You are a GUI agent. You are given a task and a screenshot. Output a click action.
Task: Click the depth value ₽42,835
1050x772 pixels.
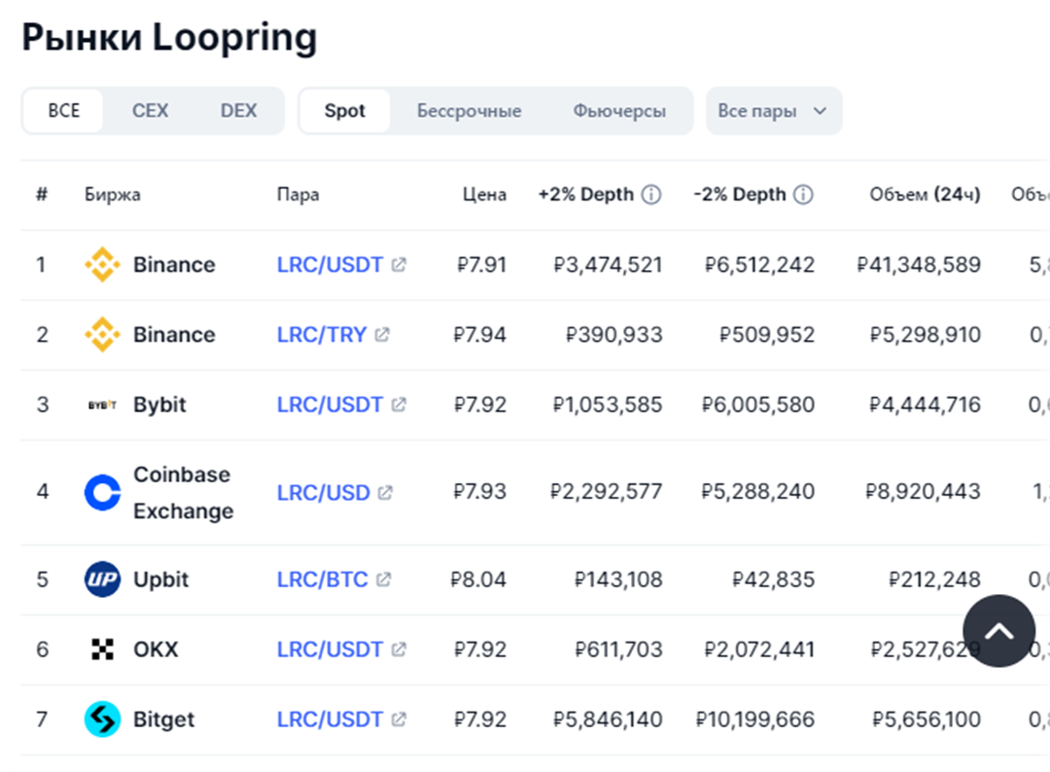(774, 579)
